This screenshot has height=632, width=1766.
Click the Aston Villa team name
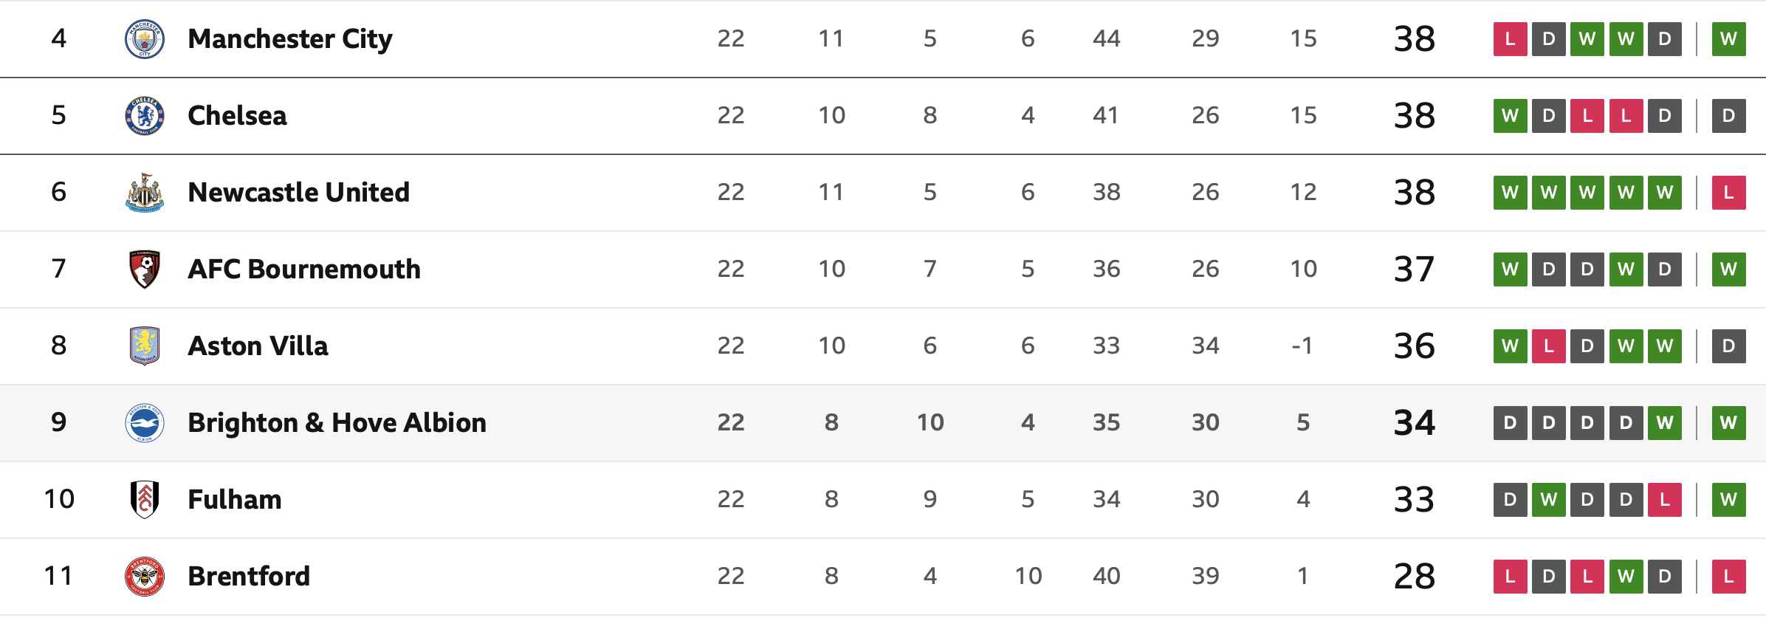pos(258,346)
